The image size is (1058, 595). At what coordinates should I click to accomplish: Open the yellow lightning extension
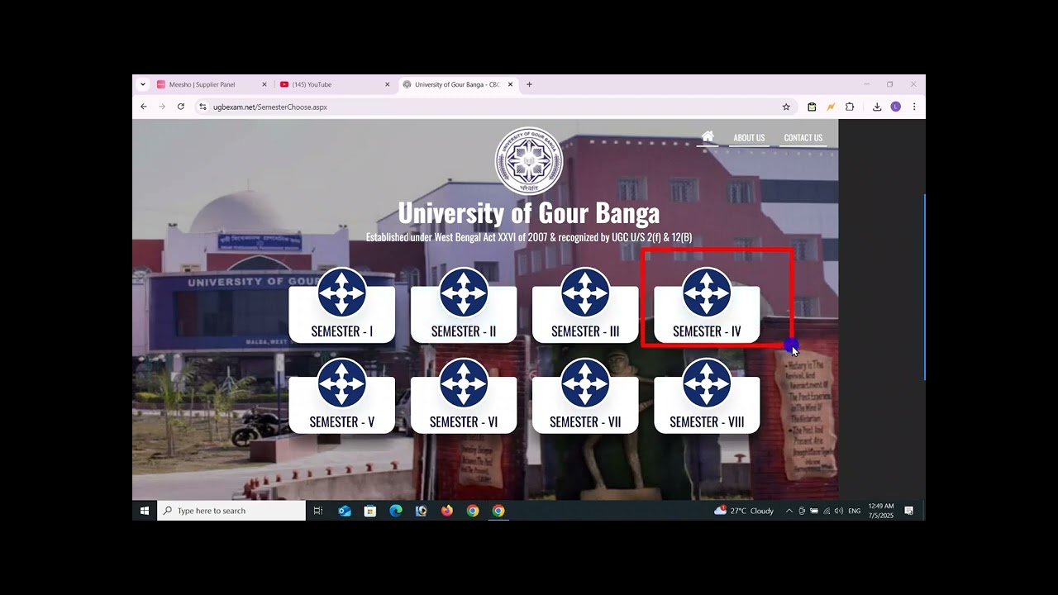pos(831,107)
